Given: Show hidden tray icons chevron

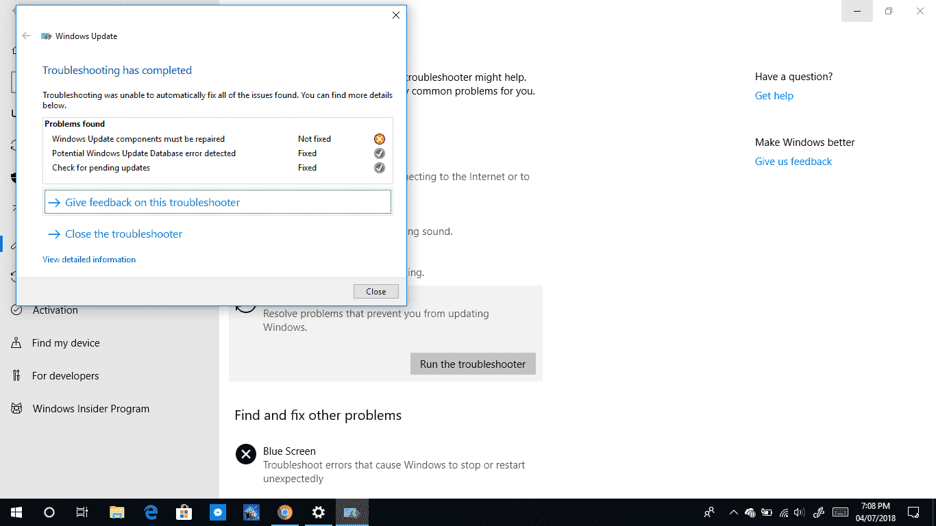Looking at the screenshot, I should pos(733,512).
